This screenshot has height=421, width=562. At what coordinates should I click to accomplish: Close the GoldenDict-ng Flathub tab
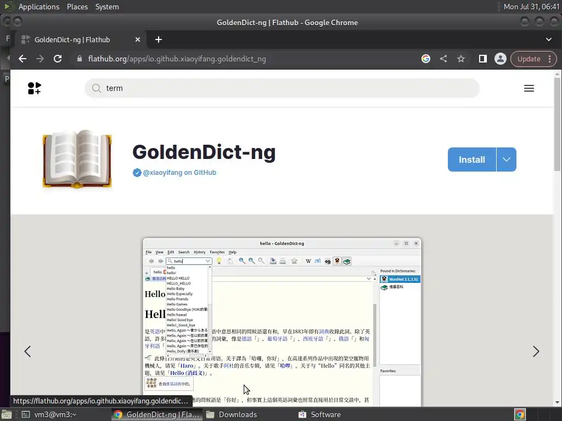tap(138, 39)
